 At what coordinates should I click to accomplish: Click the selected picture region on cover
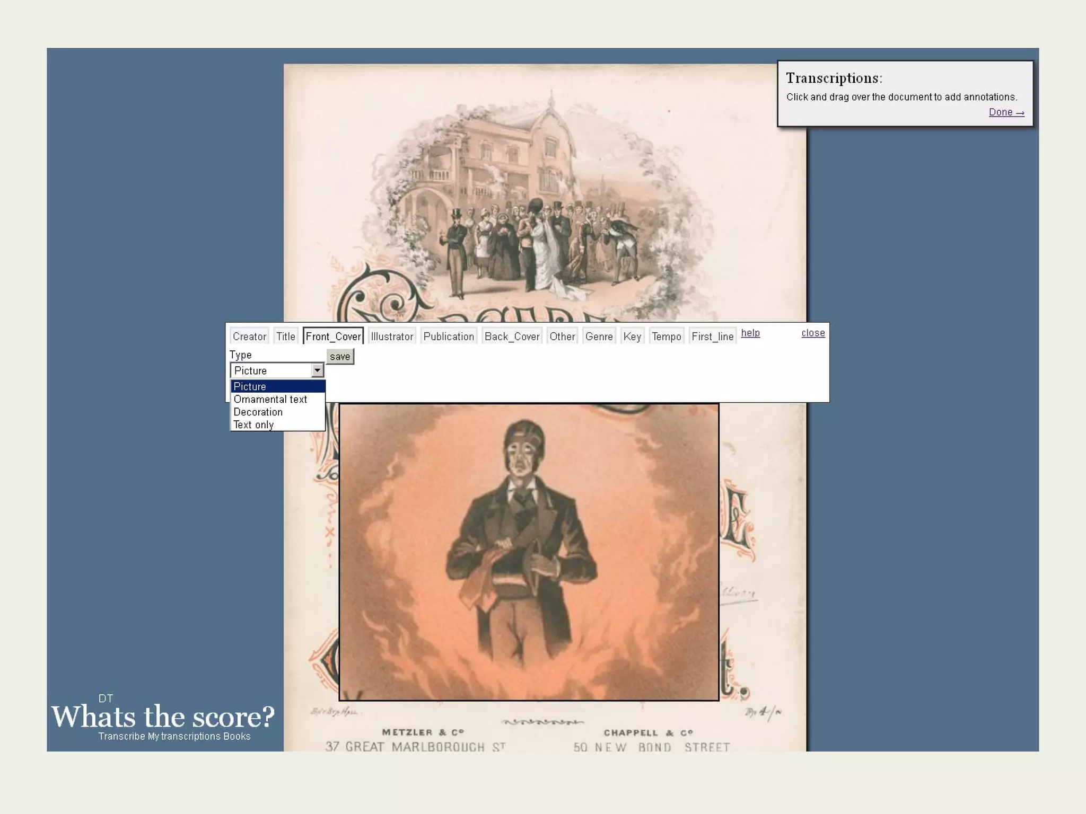(x=529, y=552)
